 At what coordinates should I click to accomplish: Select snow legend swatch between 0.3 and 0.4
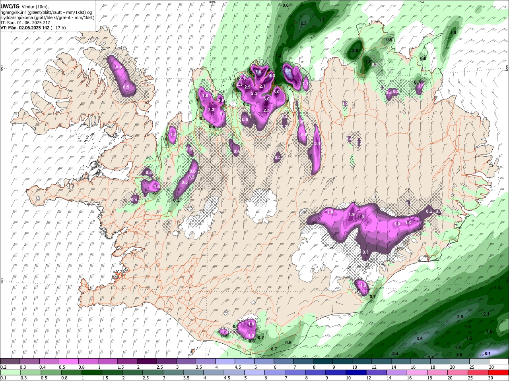[29, 361]
